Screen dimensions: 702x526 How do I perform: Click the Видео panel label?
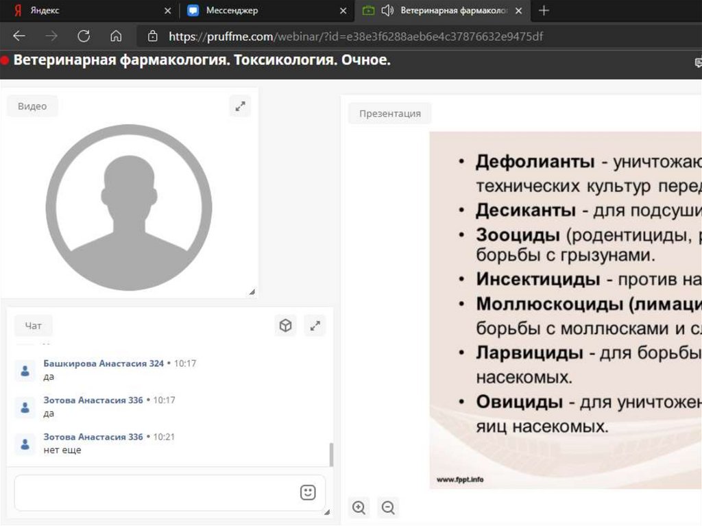[x=32, y=106]
